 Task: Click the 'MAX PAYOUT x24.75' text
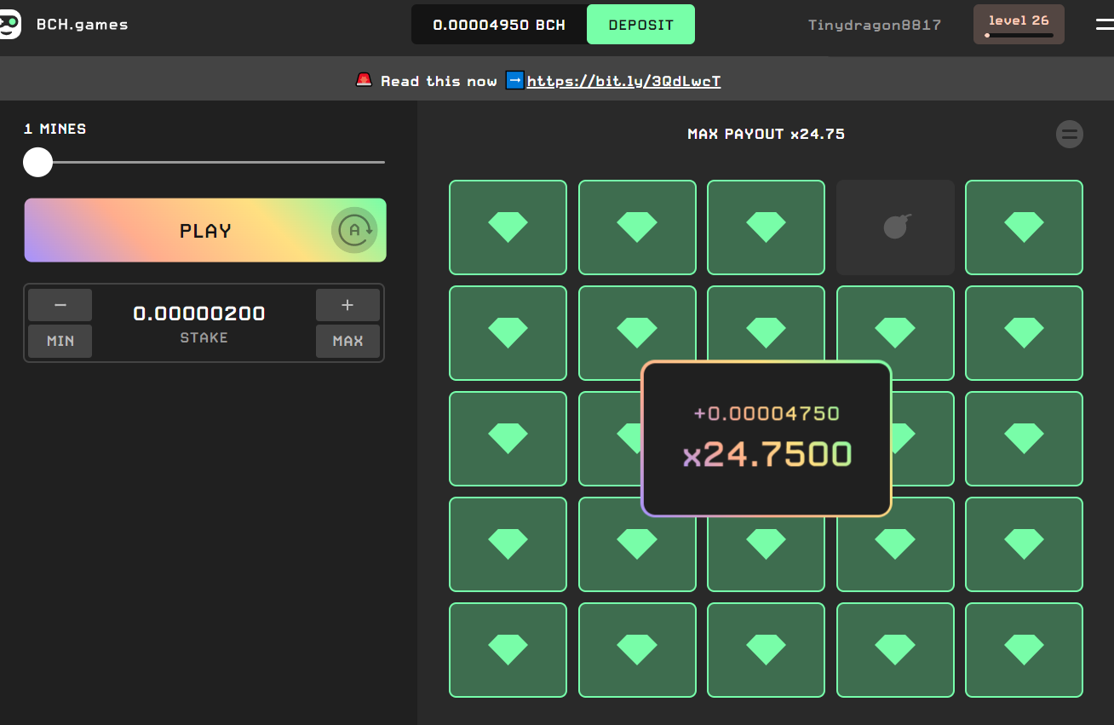click(766, 134)
